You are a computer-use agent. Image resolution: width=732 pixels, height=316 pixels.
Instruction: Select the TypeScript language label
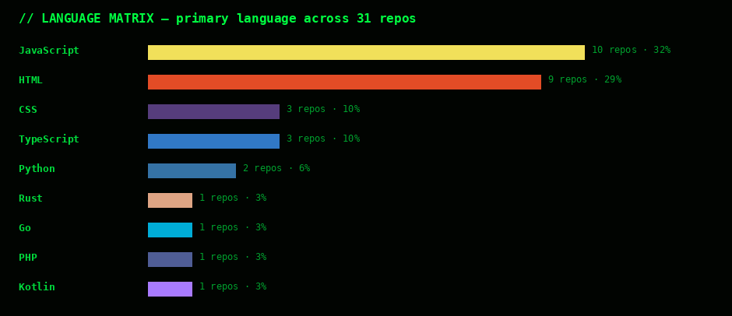click(x=49, y=139)
